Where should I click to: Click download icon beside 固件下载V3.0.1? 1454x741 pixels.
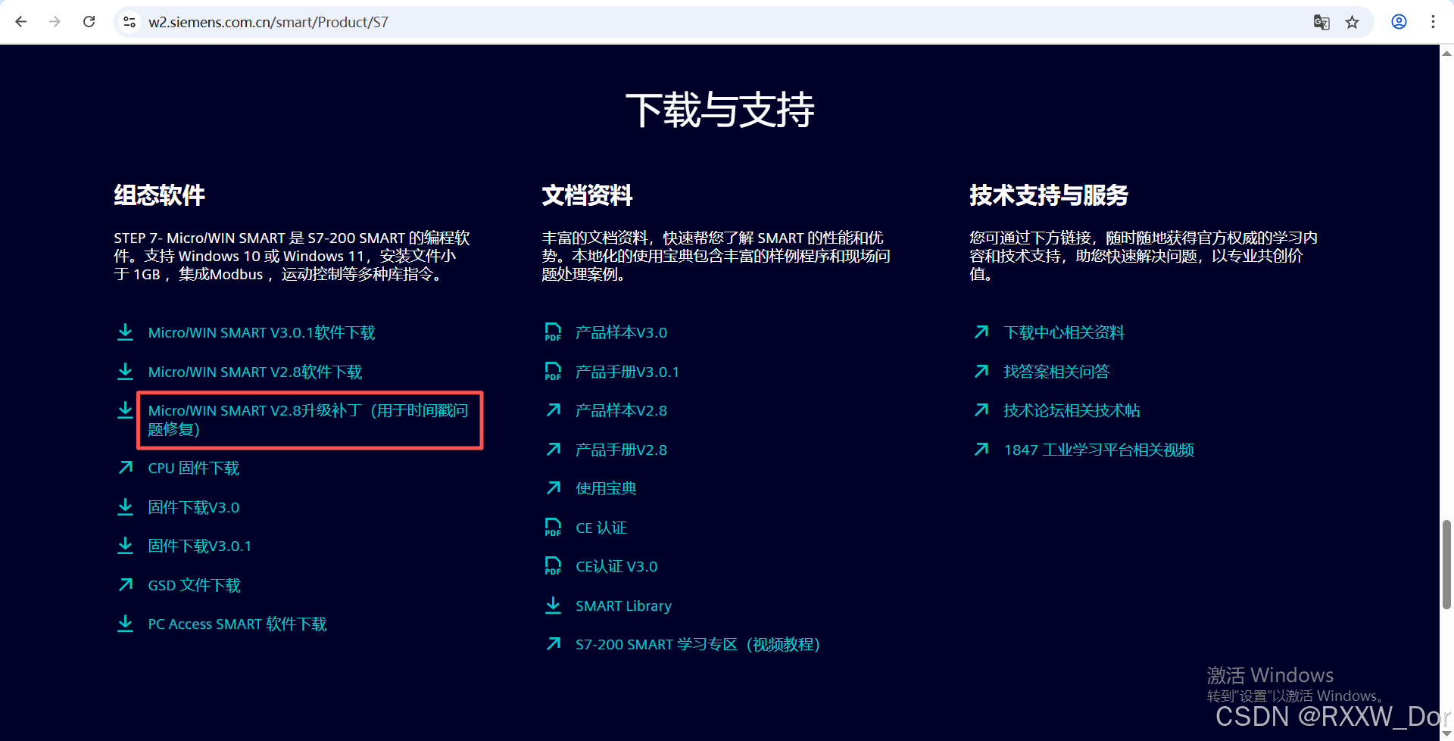click(126, 546)
